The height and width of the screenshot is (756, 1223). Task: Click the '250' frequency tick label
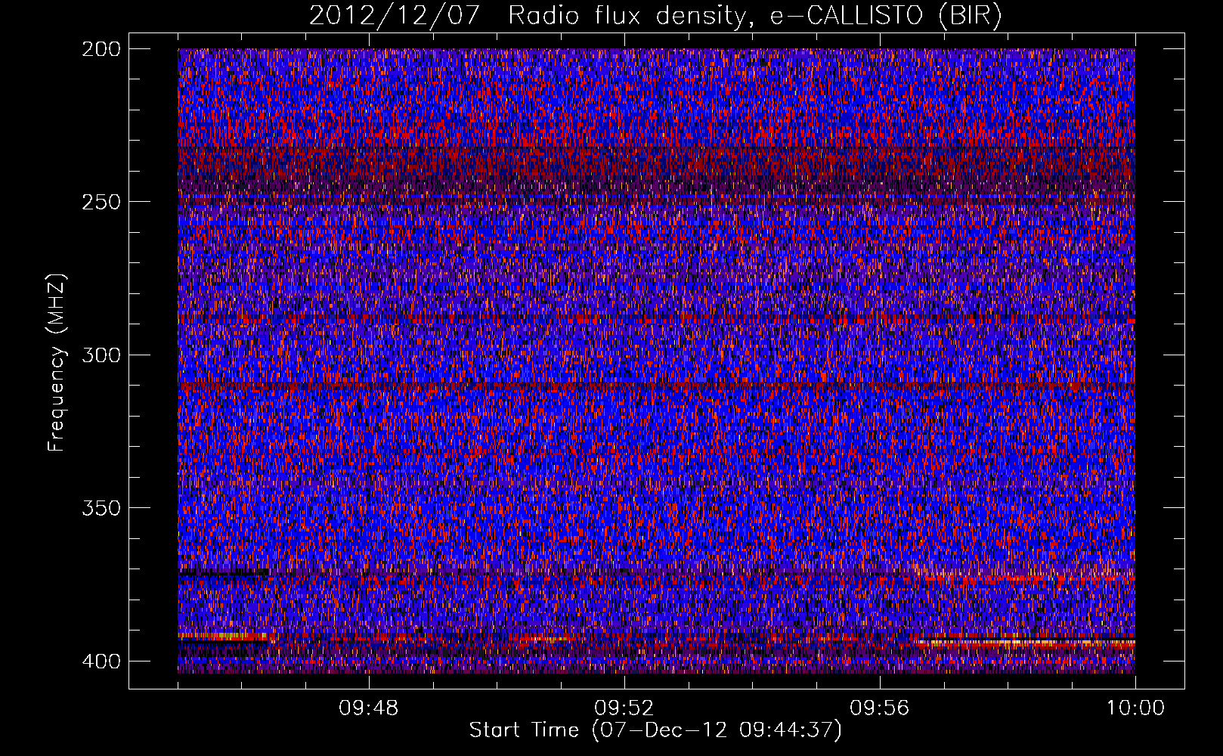point(101,202)
